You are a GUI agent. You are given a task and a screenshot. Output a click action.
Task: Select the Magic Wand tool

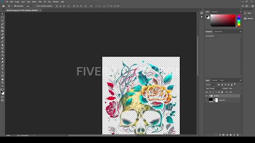pos(3,24)
